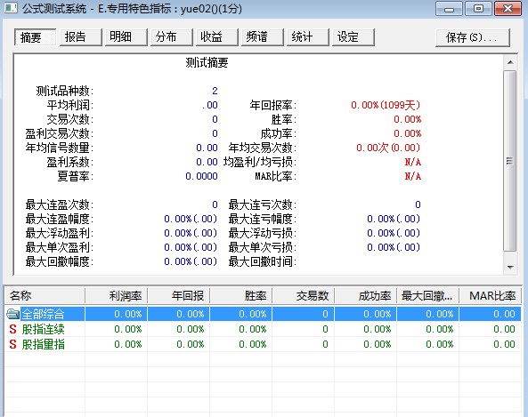Screen dimensions: 528x417
Task: Click the MAR比率 column header
Action: tap(491, 296)
